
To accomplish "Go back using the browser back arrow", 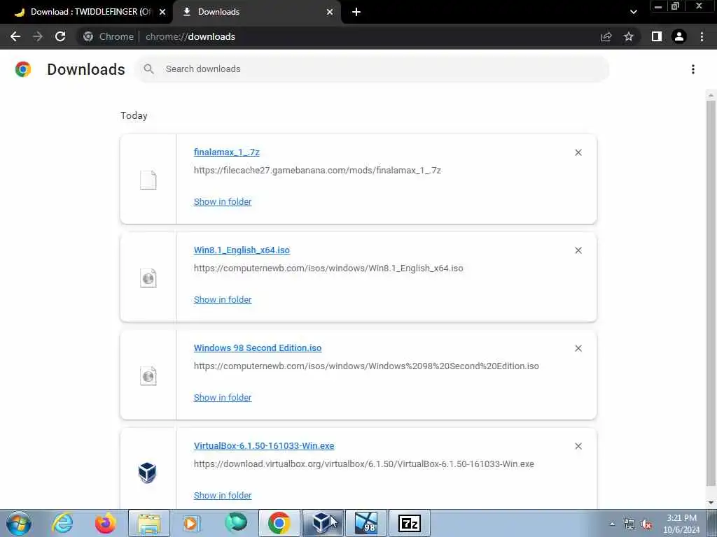I will pos(15,36).
